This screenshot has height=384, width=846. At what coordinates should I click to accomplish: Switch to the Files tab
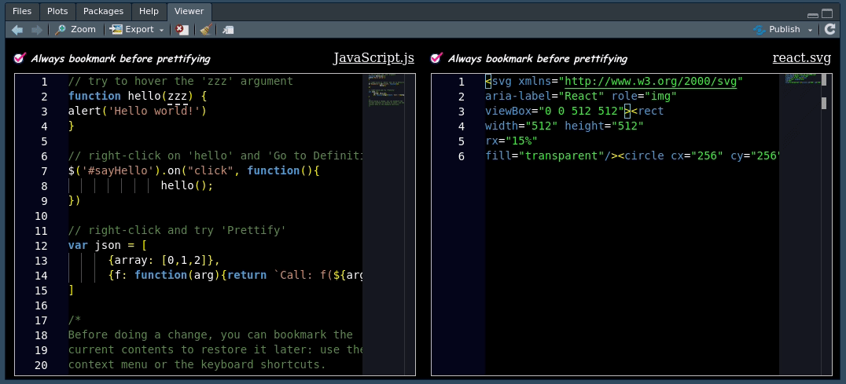click(22, 11)
